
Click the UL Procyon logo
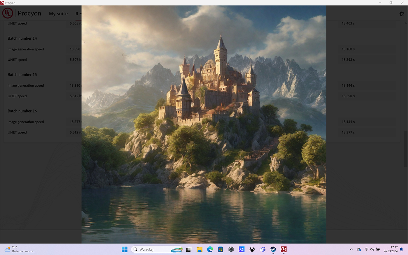8,13
